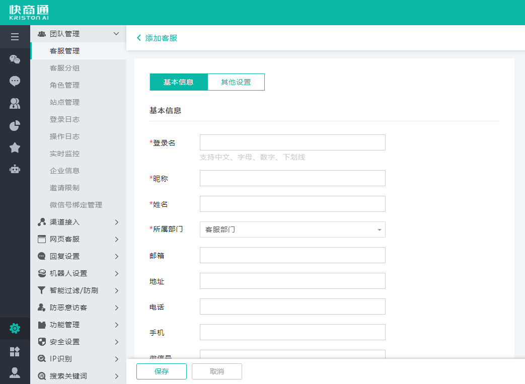Click the hamburger menu icon in sidebar
The image size is (525, 384).
click(x=15, y=37)
